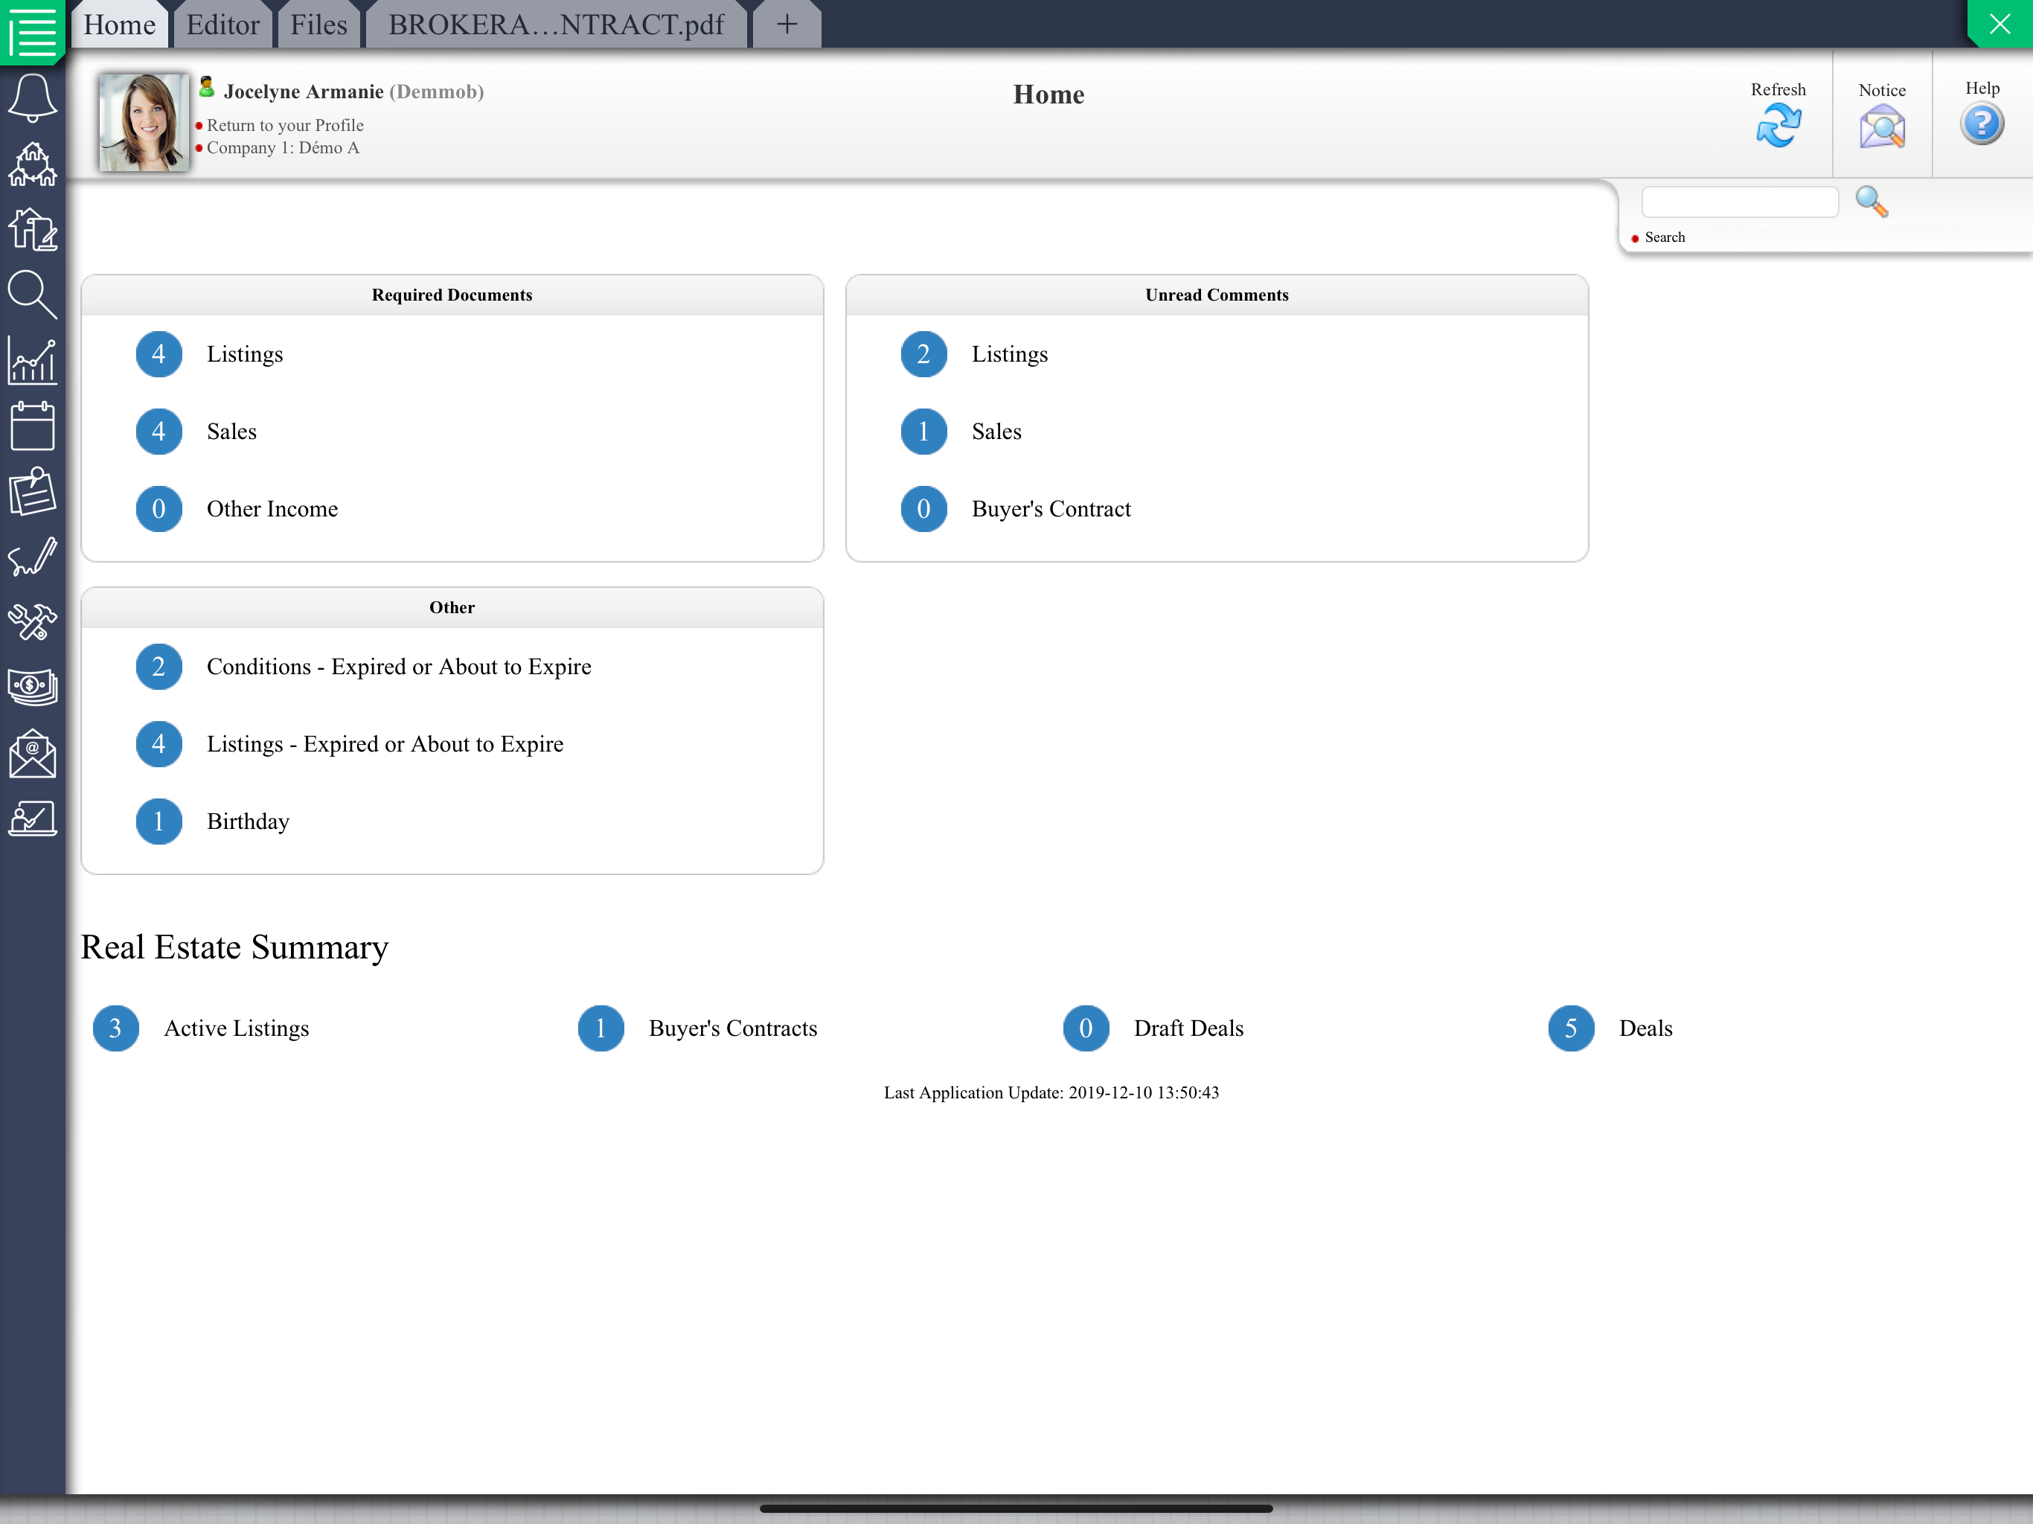Open the houses group icon in sidebar

[x=32, y=164]
